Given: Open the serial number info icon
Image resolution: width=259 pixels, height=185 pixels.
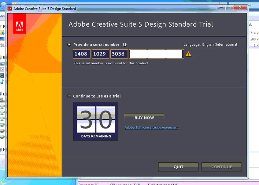Looking at the screenshot, I should (x=125, y=44).
